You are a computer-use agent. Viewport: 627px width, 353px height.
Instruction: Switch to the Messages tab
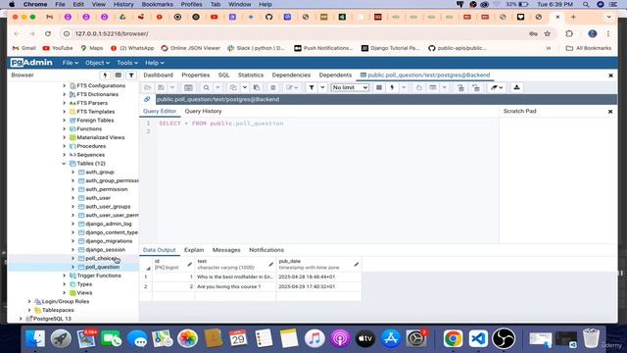[226, 250]
